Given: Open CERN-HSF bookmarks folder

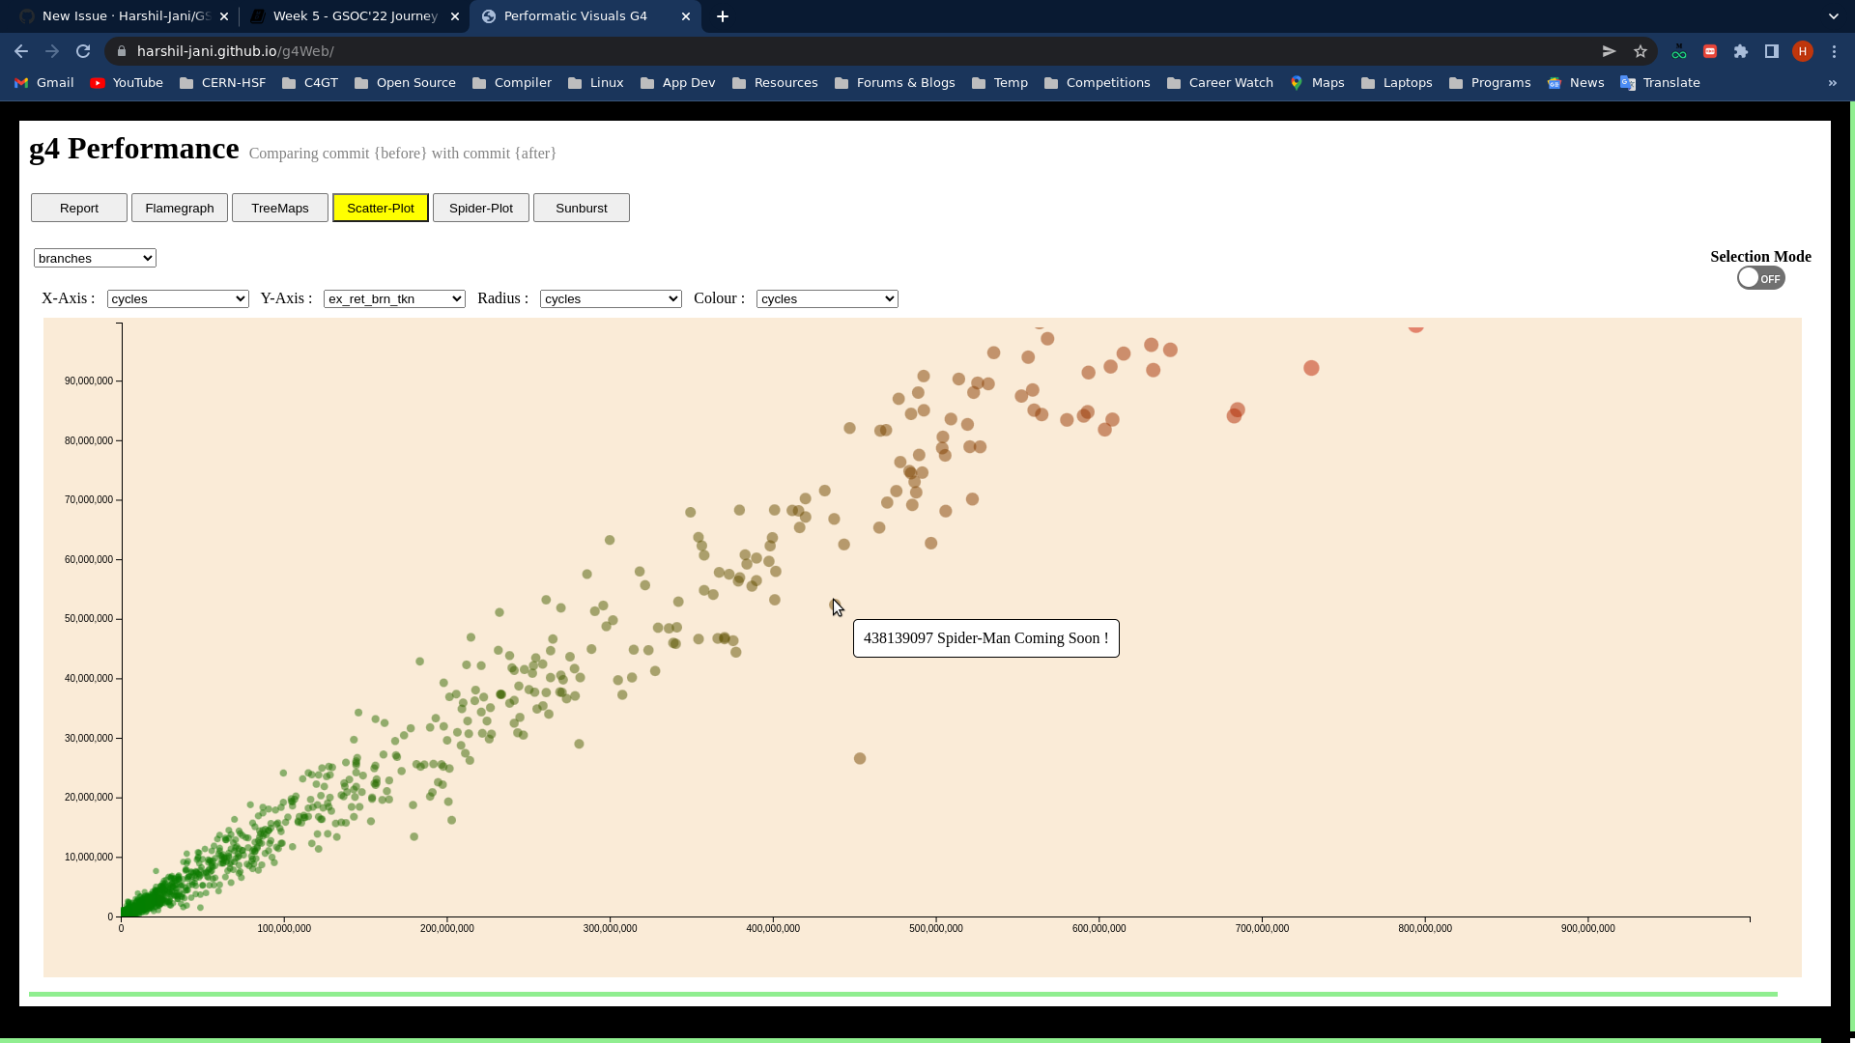Looking at the screenshot, I should click(222, 83).
